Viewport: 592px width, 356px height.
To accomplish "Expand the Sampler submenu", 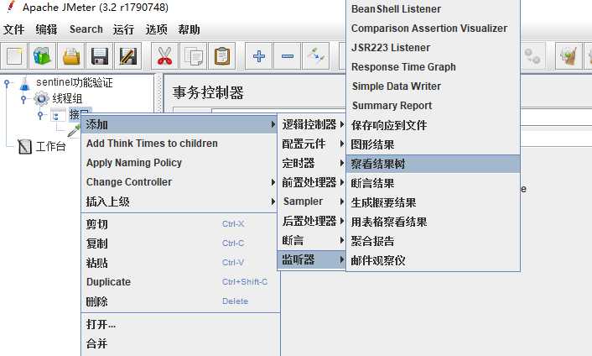I will coord(312,202).
